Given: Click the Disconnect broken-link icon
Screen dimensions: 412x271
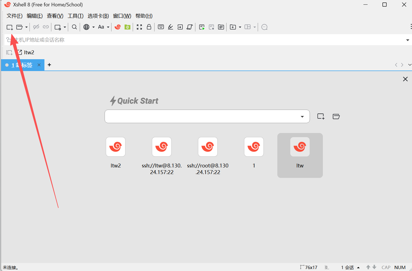Looking at the screenshot, I should coord(36,27).
